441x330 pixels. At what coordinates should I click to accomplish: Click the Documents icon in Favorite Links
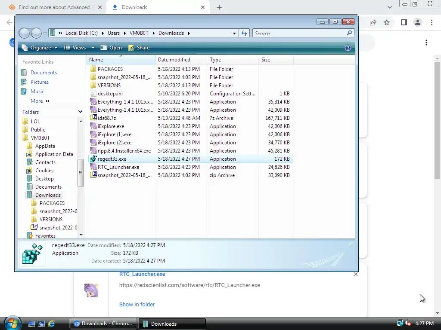click(24, 72)
